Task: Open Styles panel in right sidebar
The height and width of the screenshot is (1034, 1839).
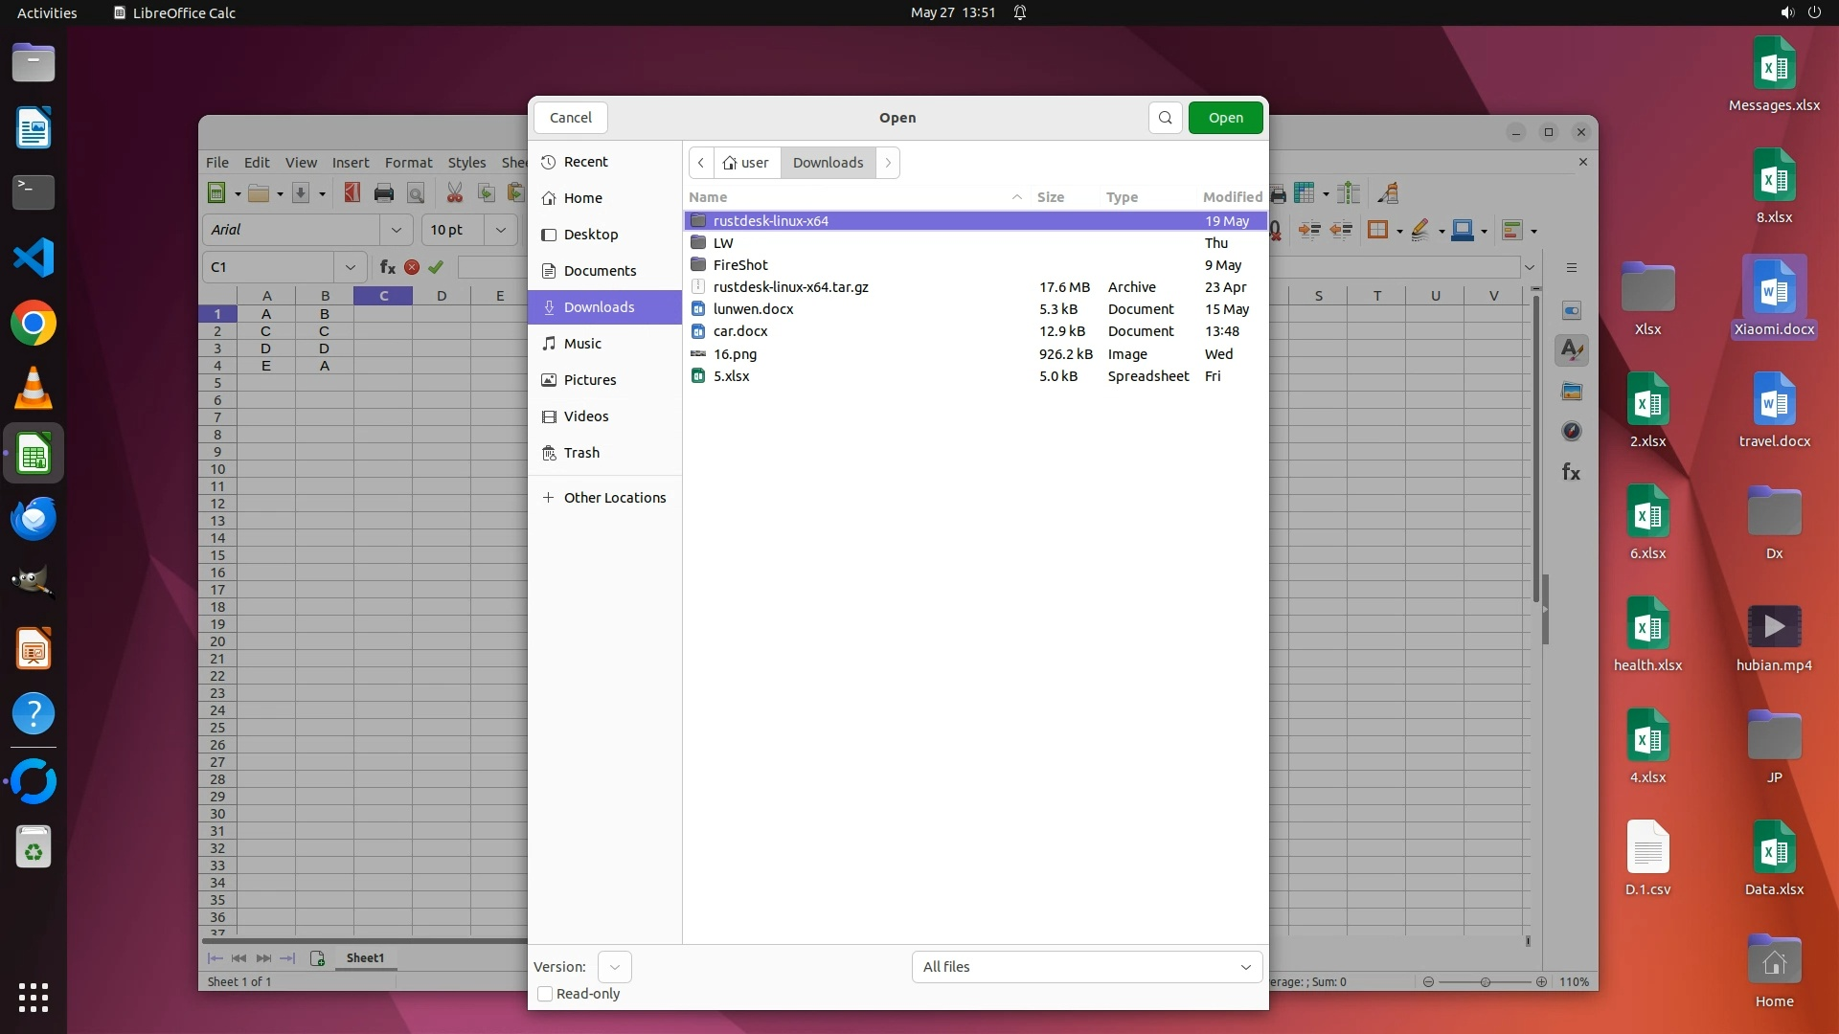Action: tap(1571, 350)
